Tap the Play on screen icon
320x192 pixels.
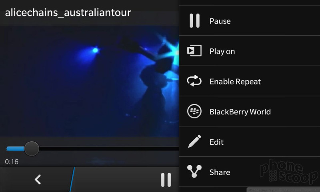pos(194,51)
